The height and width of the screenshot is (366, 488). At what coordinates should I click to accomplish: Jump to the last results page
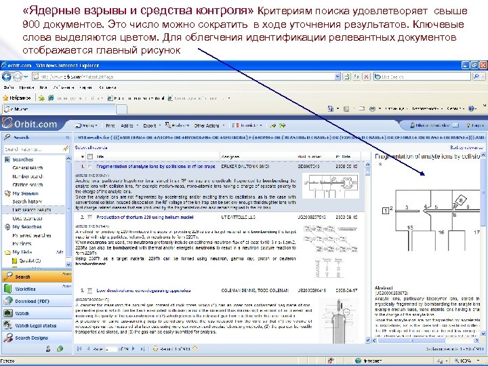pyautogui.click(x=142, y=349)
